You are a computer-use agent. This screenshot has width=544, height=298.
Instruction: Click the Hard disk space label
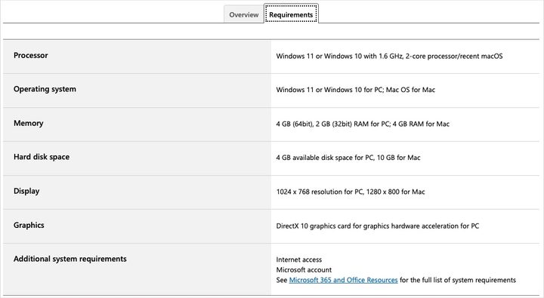[42, 157]
